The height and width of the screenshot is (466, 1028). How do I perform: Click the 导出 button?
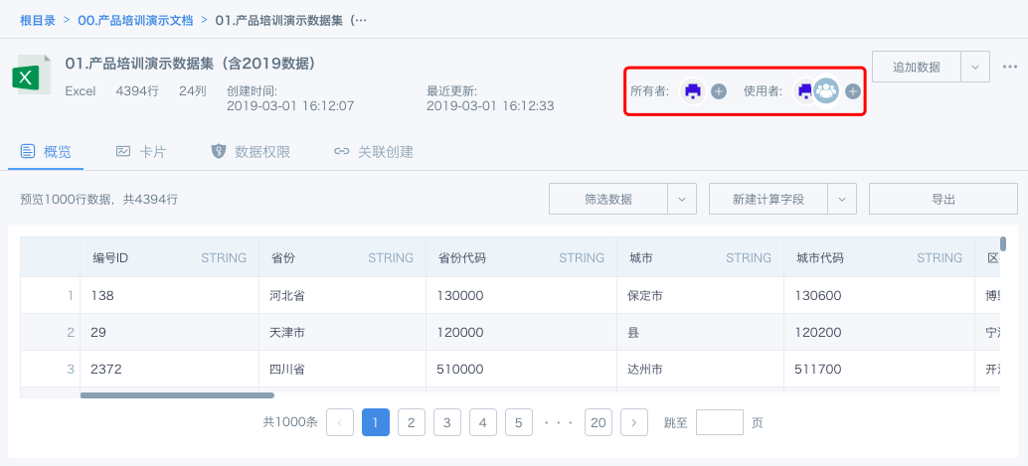[x=942, y=199]
